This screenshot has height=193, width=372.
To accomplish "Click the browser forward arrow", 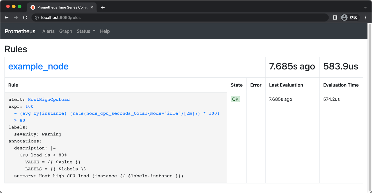I will point(16,18).
